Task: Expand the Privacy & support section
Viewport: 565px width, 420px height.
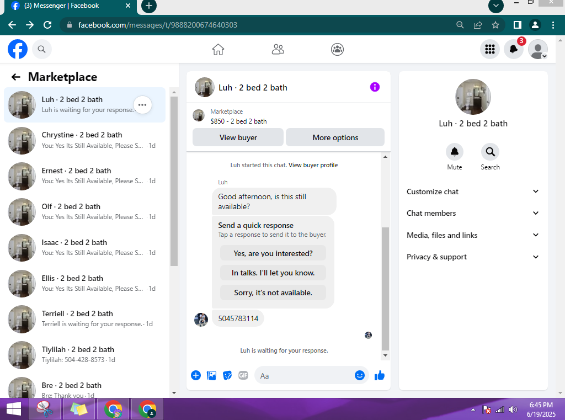Action: pyautogui.click(x=472, y=257)
